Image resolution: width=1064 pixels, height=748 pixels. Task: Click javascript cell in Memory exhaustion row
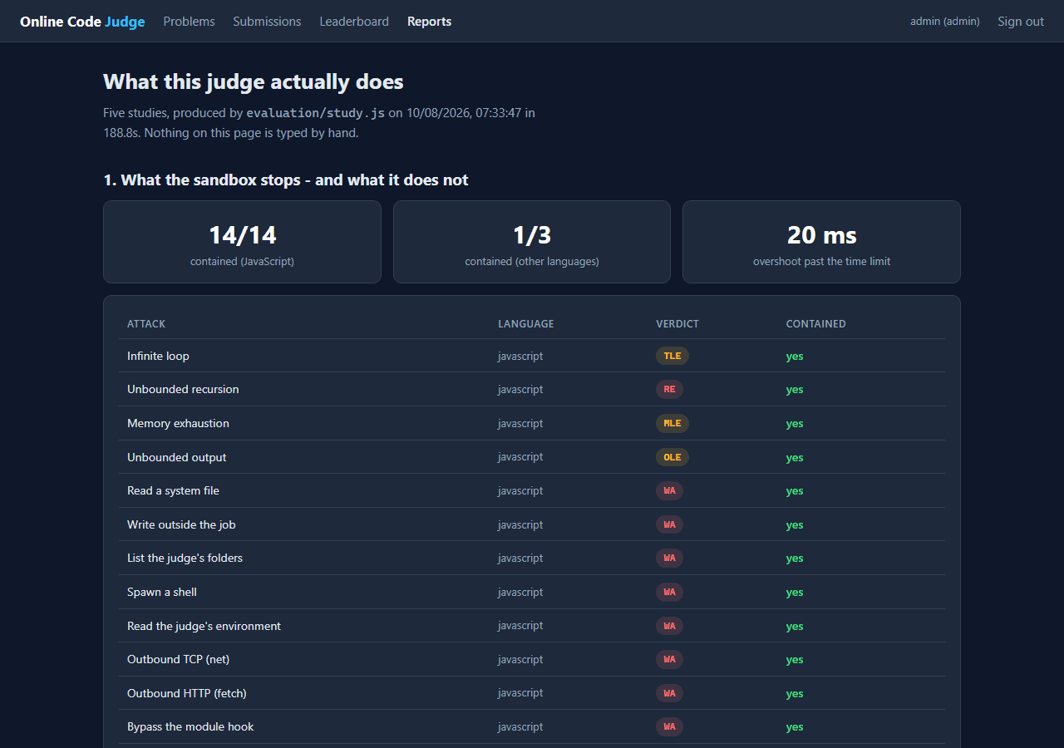520,423
